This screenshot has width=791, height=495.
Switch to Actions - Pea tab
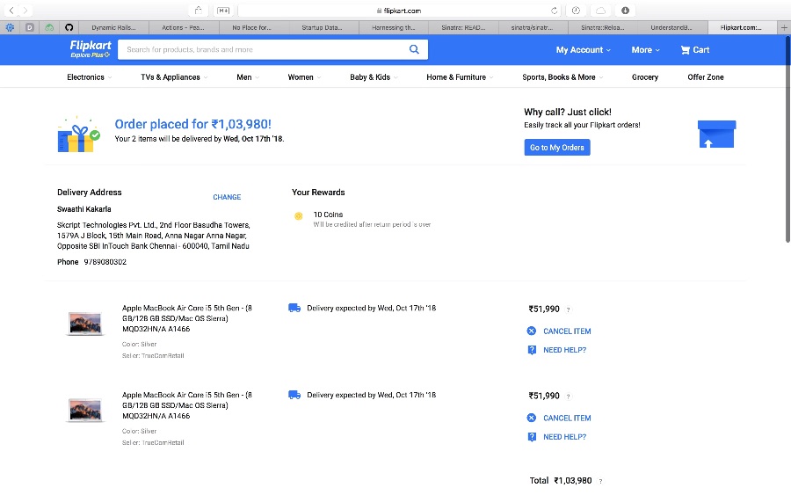(185, 28)
